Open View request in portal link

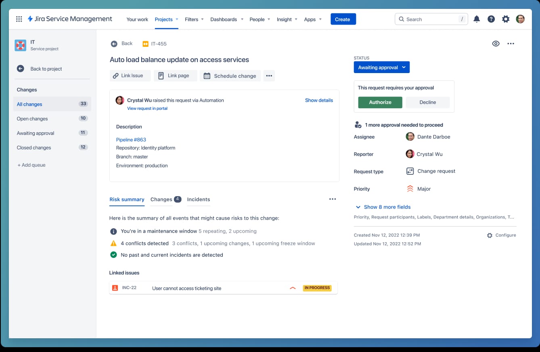147,109
